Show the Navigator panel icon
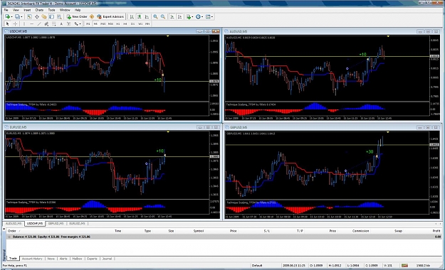This screenshot has height=270, width=445. [x=44, y=17]
